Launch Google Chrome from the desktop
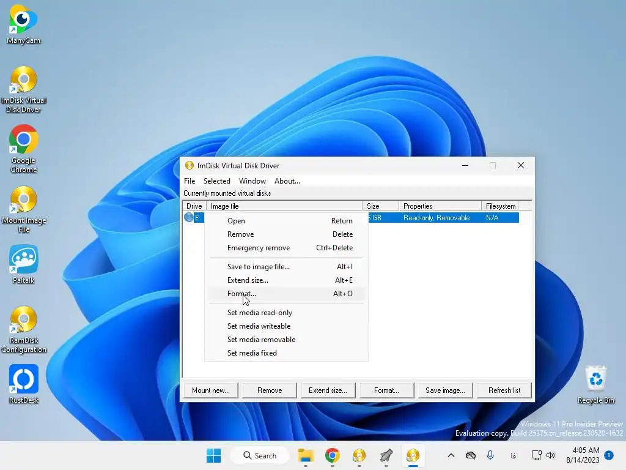 pyautogui.click(x=23, y=149)
